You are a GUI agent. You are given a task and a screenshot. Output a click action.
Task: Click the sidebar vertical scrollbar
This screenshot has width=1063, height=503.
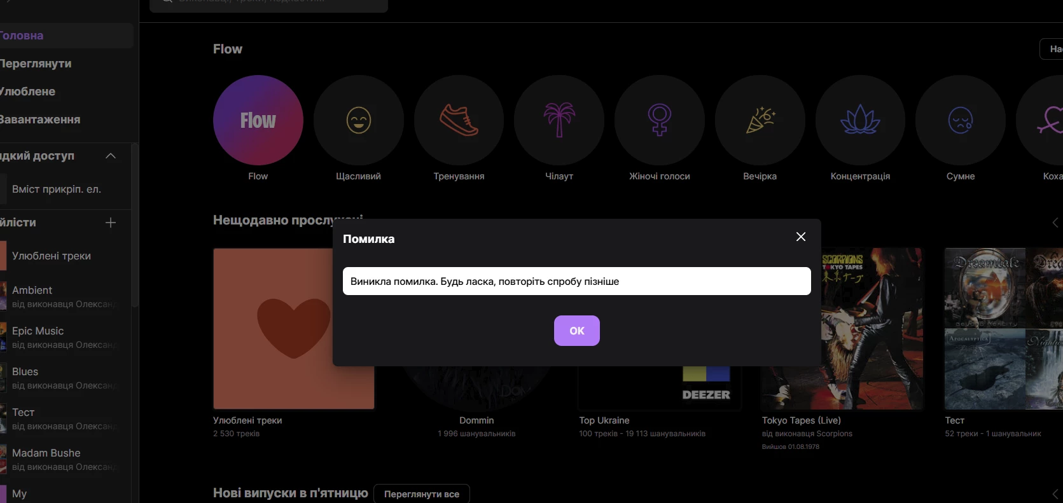tap(134, 226)
